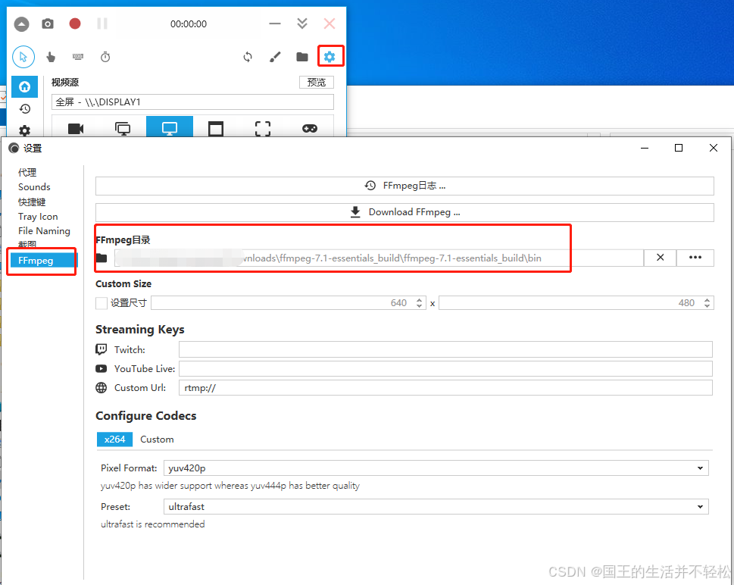Open the FFmpeg日志 log button
Image resolution: width=734 pixels, height=585 pixels.
point(404,186)
